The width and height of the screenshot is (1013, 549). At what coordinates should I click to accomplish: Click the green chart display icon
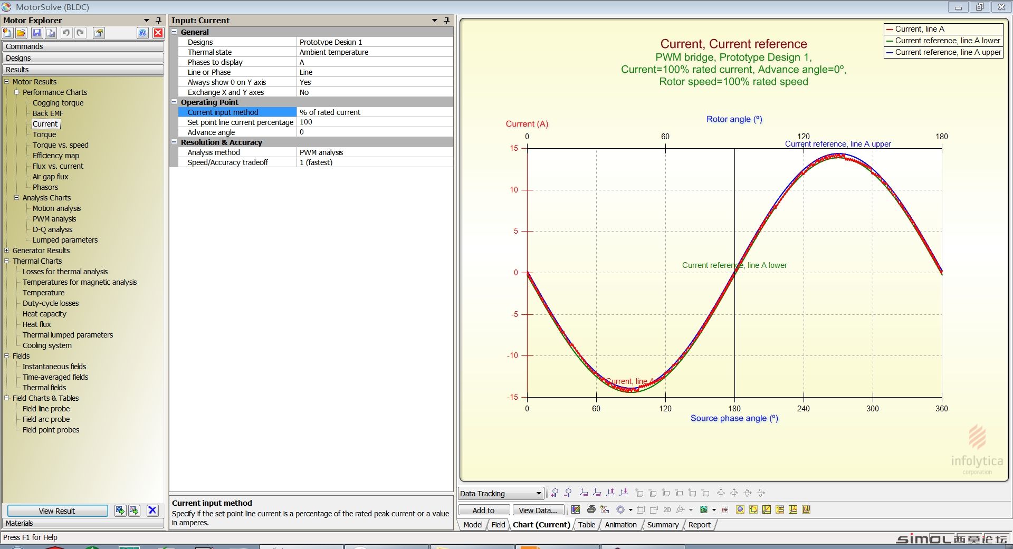tap(704, 509)
